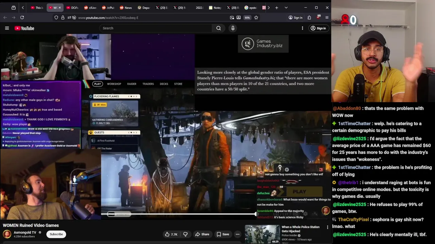Open the police station hijacked video thumbnail
The width and height of the screenshot is (435, 244).
point(262,234)
